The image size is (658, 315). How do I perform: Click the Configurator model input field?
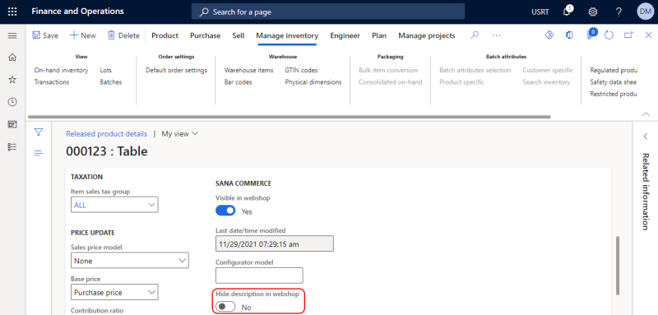tap(259, 276)
